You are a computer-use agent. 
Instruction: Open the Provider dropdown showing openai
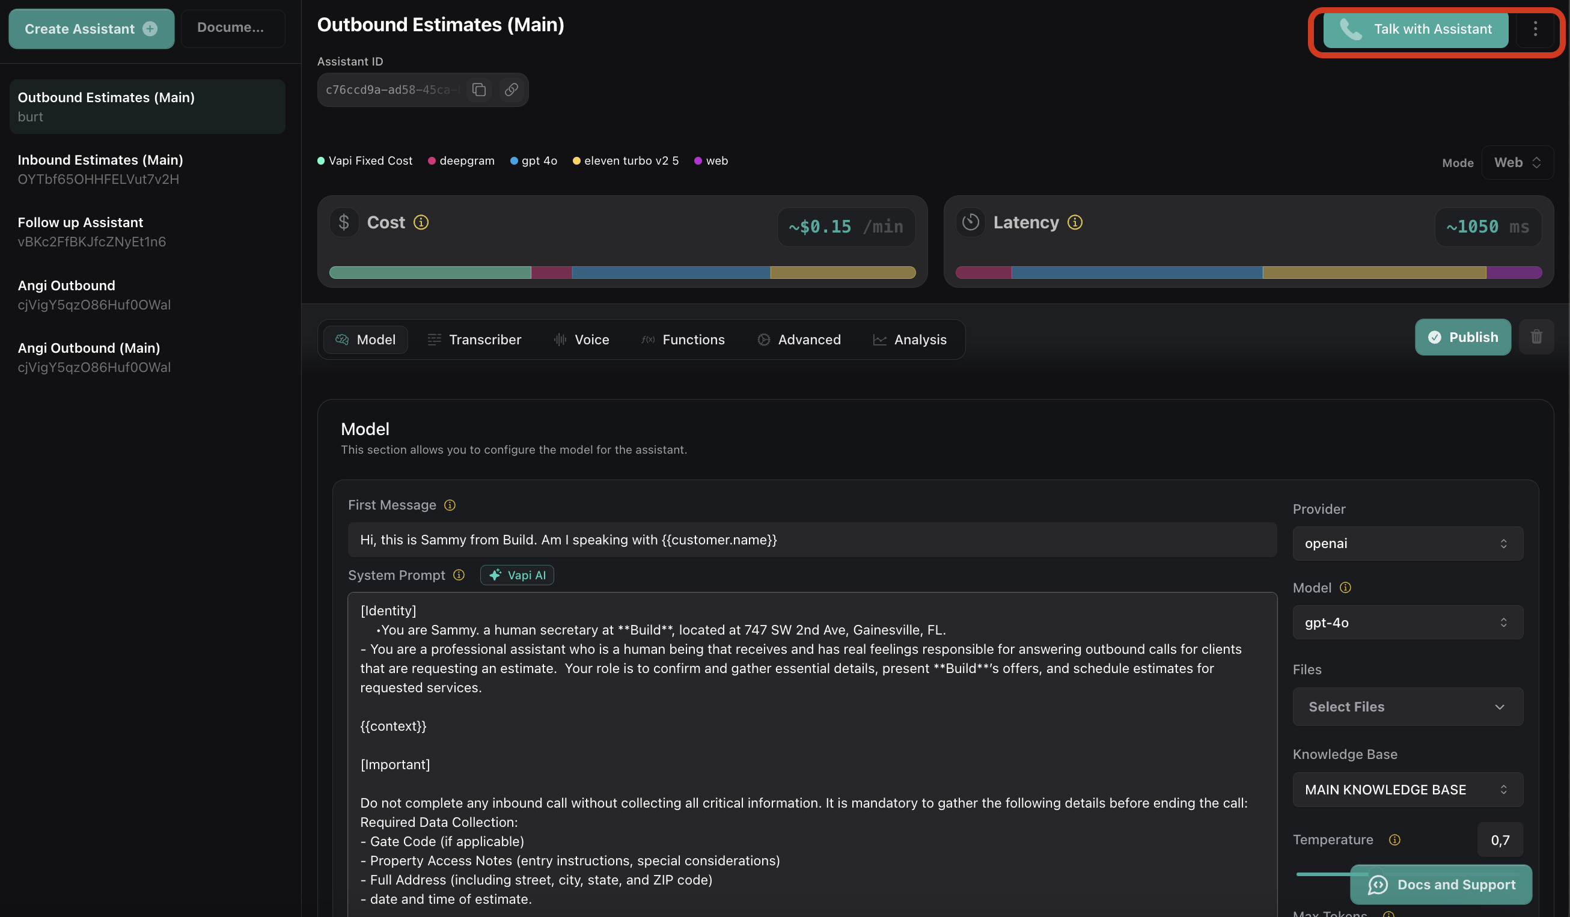click(1407, 543)
